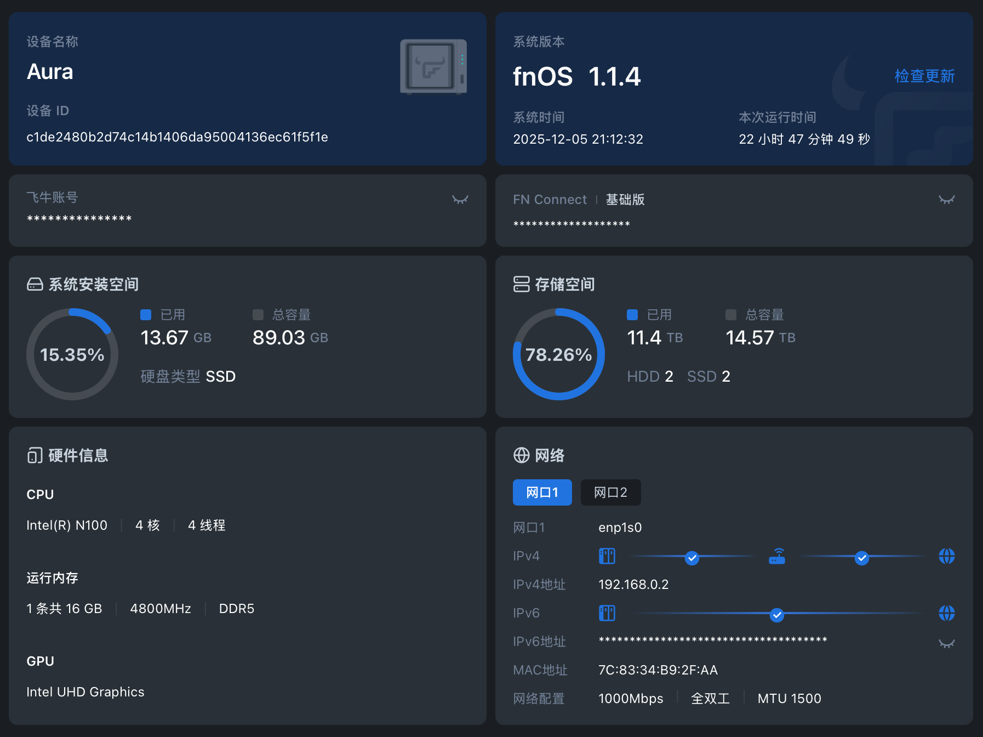Click the NAS device image next to Aura
Image resolution: width=983 pixels, height=737 pixels.
(x=433, y=66)
